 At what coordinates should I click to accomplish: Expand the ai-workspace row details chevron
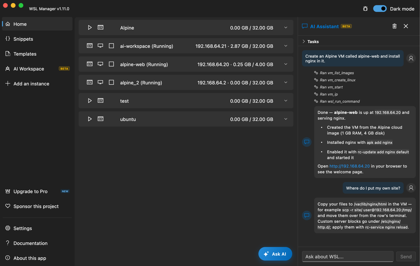286,46
